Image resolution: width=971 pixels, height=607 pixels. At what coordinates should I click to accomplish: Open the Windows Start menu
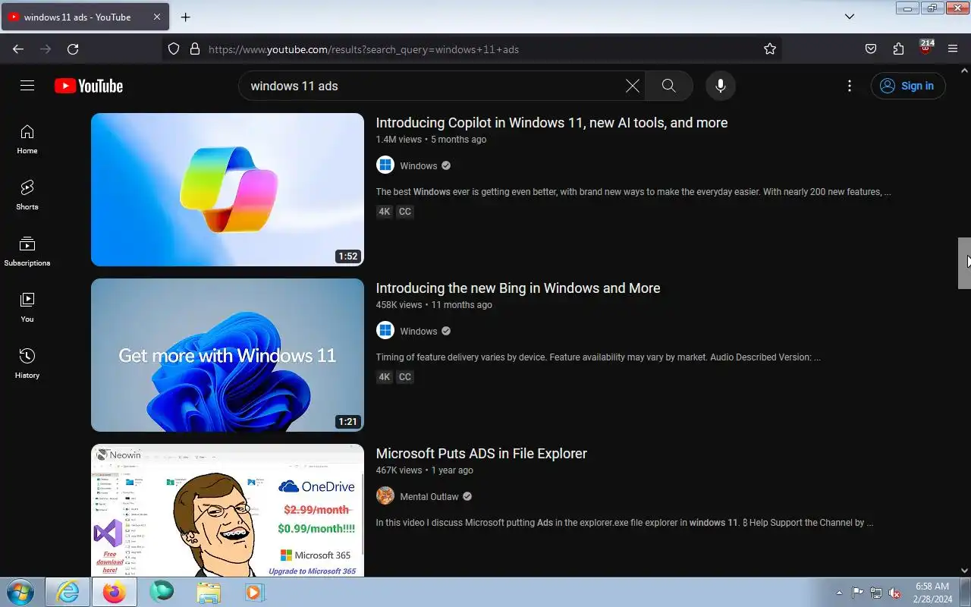tap(20, 592)
